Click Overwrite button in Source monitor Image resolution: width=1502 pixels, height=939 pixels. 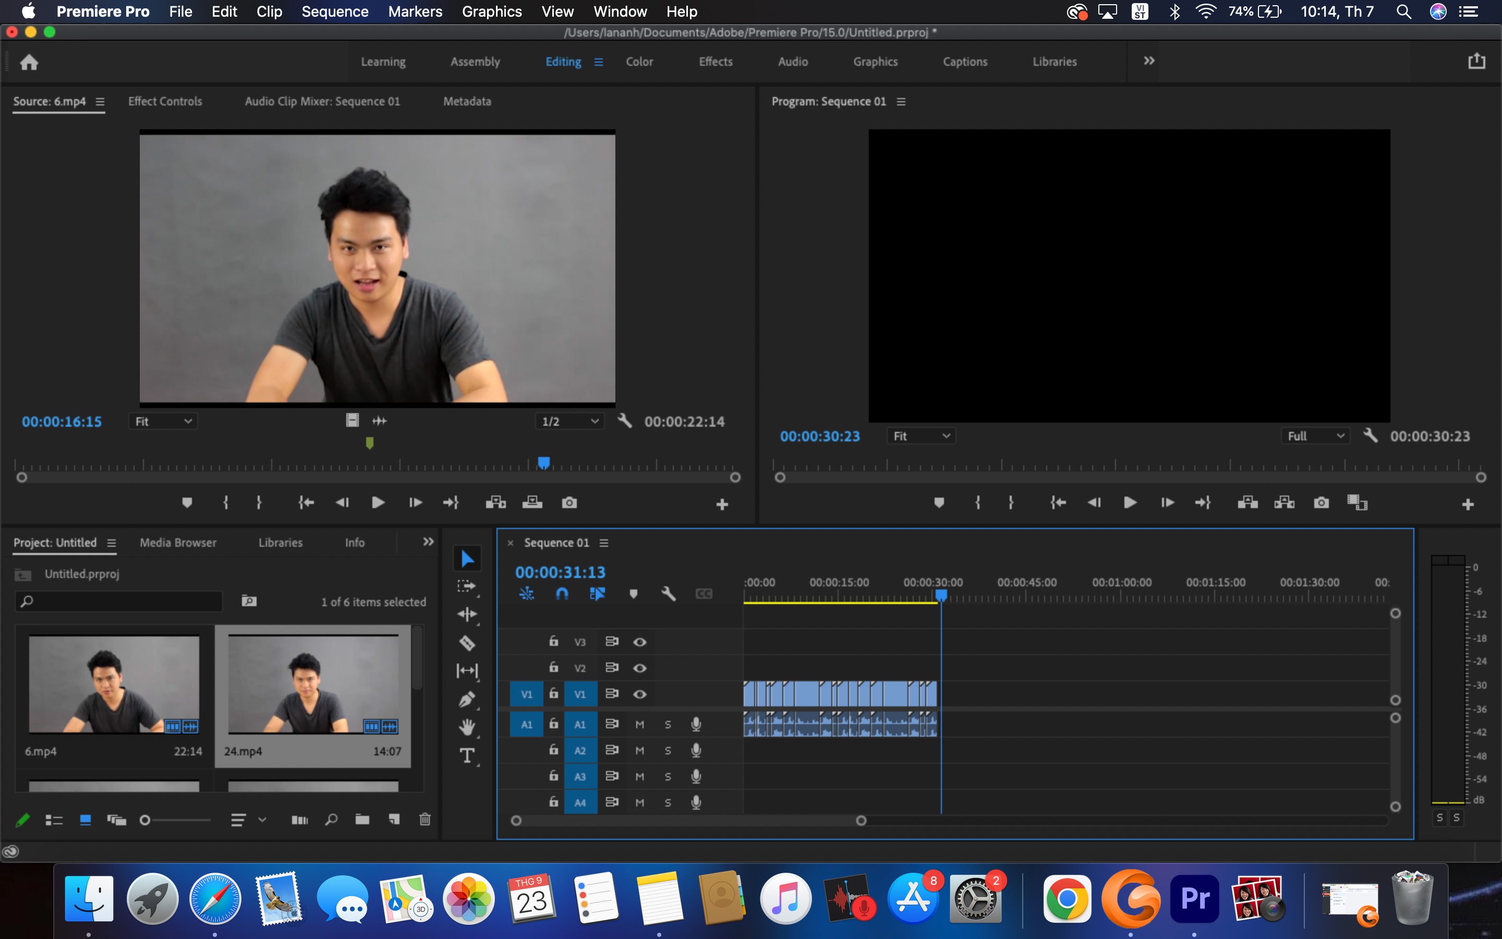pyautogui.click(x=532, y=502)
